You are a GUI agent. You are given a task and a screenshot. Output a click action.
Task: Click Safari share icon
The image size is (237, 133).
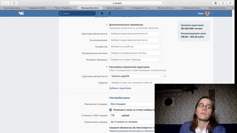tap(223, 3)
